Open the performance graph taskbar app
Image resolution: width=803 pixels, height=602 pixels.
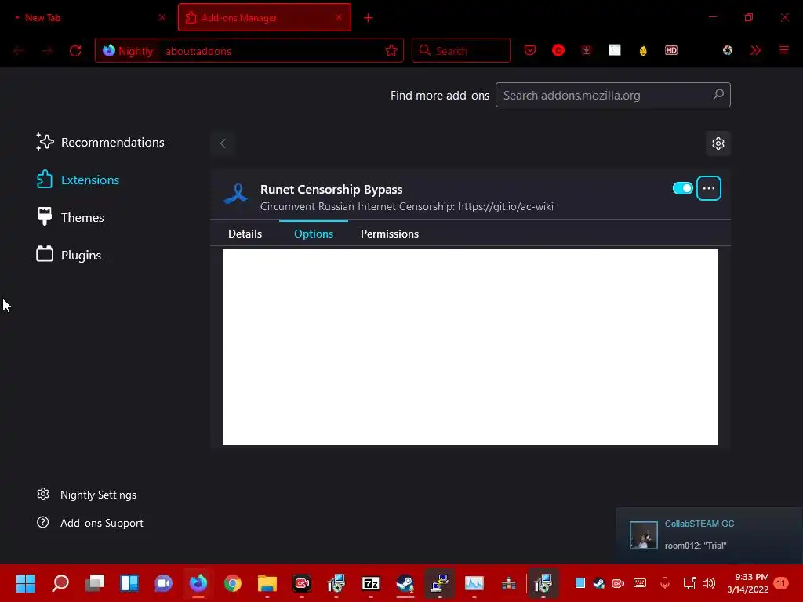point(474,582)
